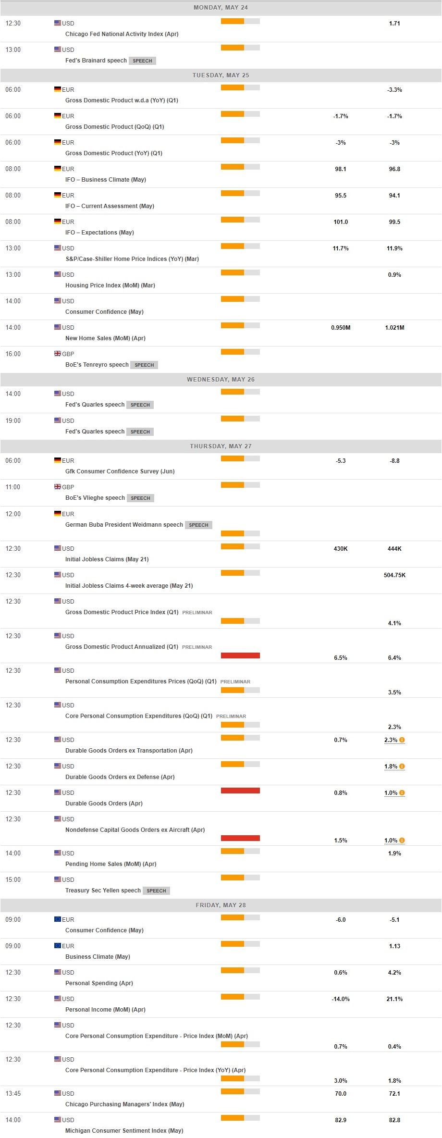442x1138 pixels.
Task: Click red volatility bar on Durable Goods Orders (Apr)
Action: point(240,791)
